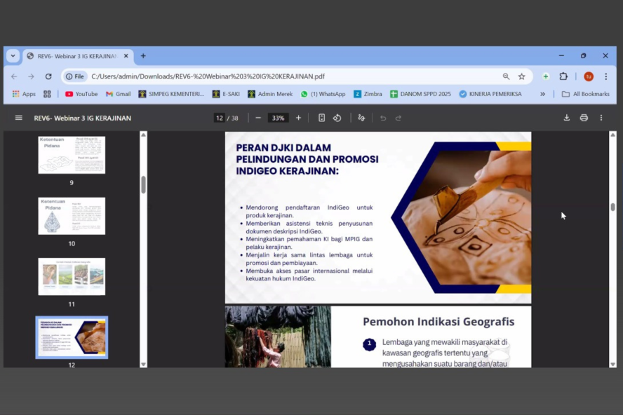Toggle the PDF sidebar menu icon
The height and width of the screenshot is (415, 623).
click(19, 118)
